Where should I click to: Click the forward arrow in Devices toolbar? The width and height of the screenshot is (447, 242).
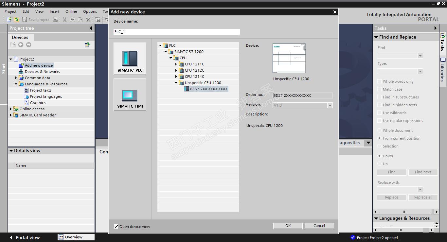29,45
